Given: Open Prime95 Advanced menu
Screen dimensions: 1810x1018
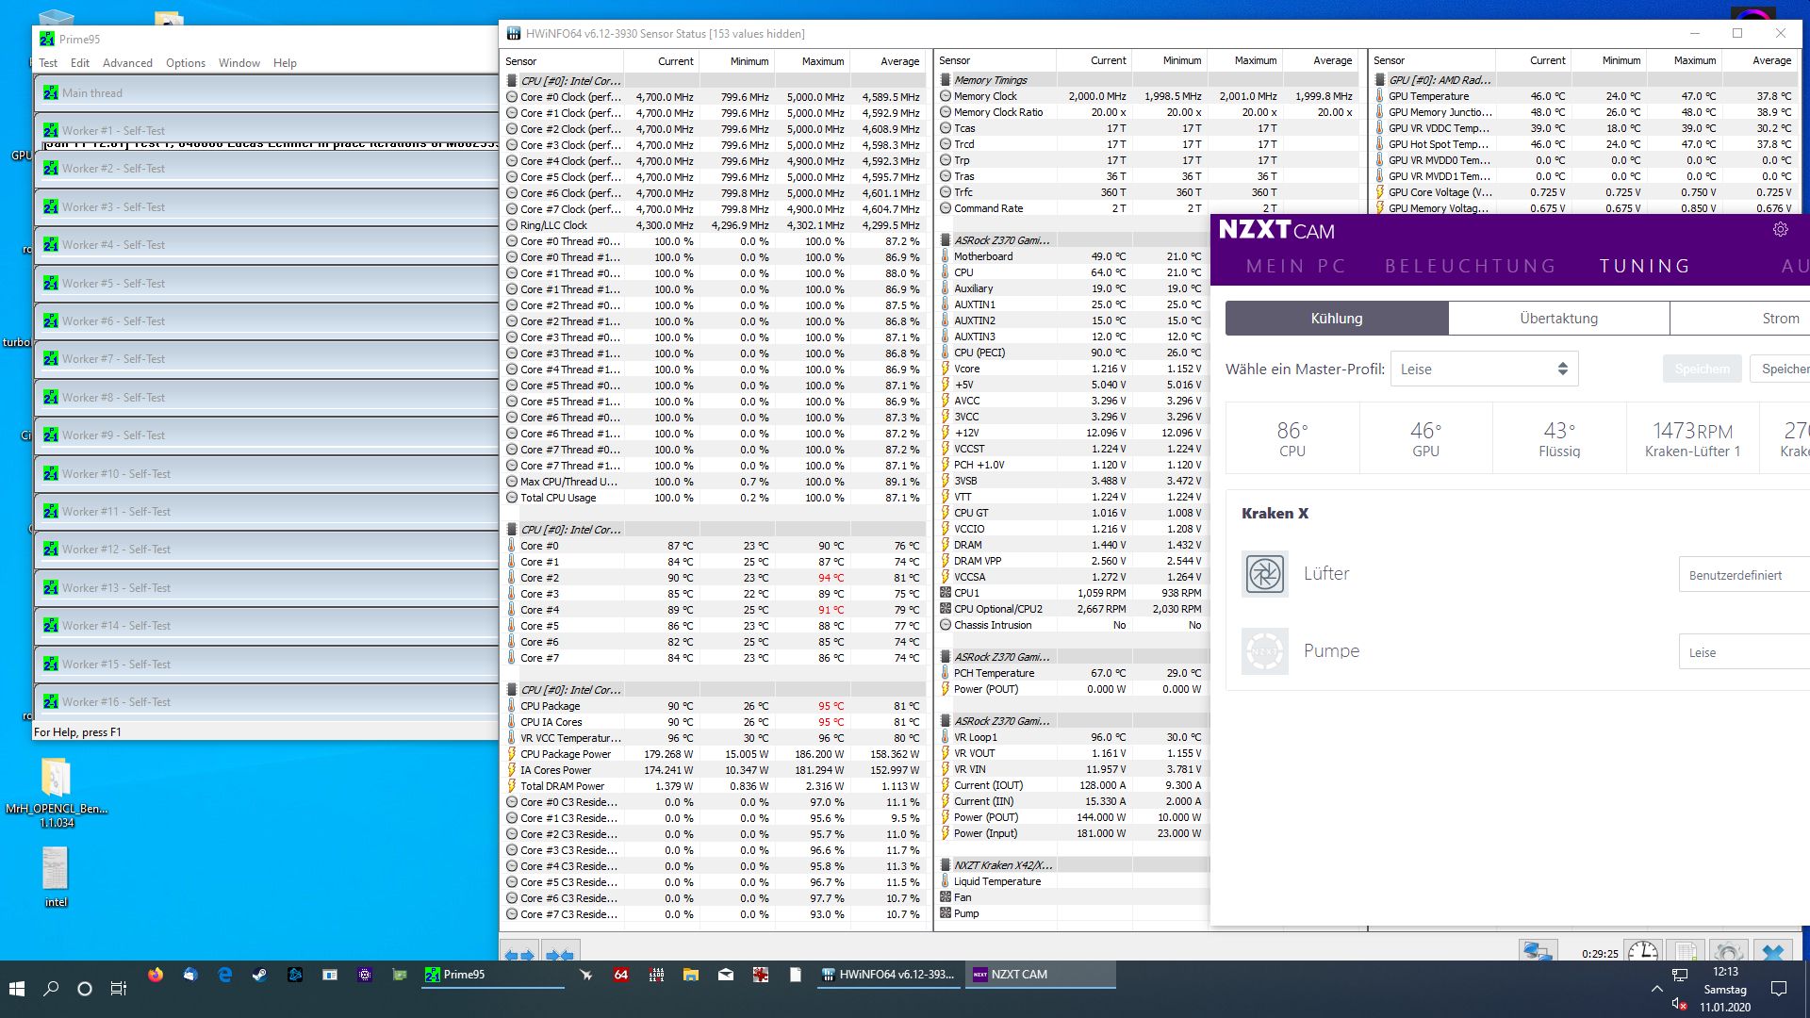Looking at the screenshot, I should click(127, 63).
